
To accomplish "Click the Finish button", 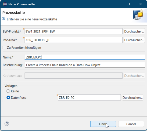I will pos(103,124).
